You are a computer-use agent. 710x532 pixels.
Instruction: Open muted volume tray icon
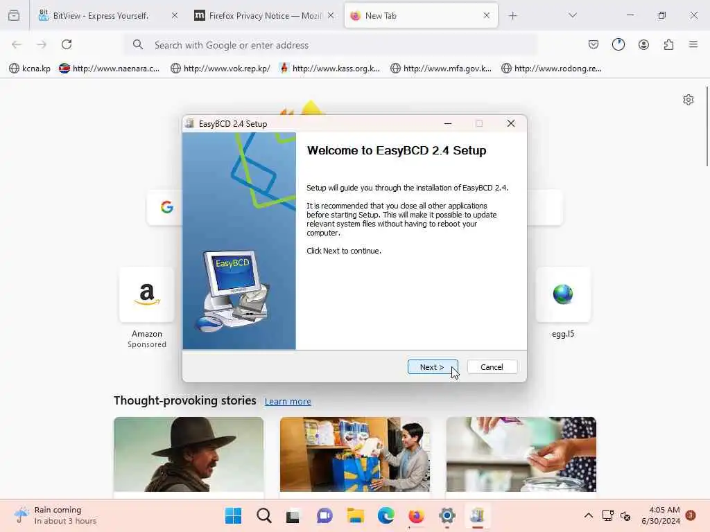point(625,515)
